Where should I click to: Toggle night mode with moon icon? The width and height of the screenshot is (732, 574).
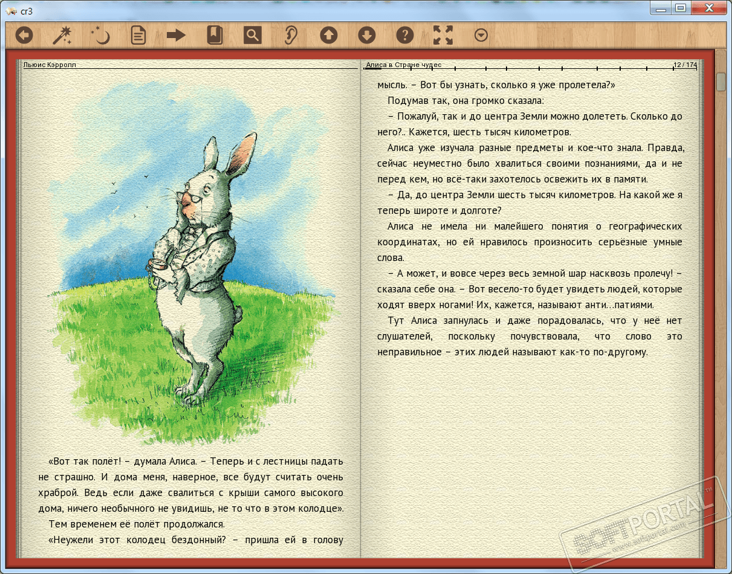tap(100, 36)
